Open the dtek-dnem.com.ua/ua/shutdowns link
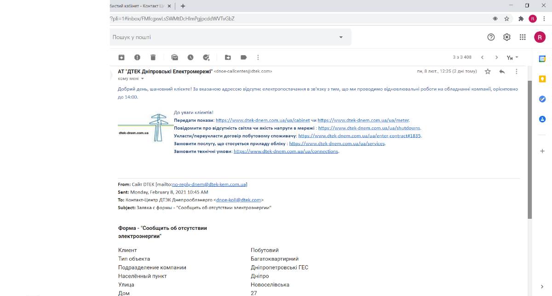 click(369, 128)
